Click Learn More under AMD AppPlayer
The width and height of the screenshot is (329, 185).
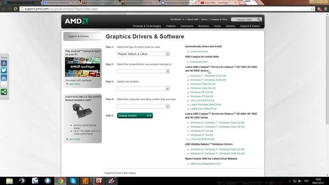coord(74,84)
